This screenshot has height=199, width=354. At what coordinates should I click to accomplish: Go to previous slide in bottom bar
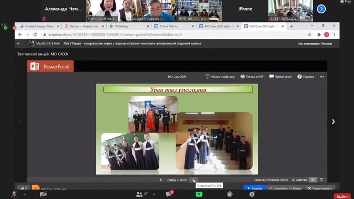(160, 180)
